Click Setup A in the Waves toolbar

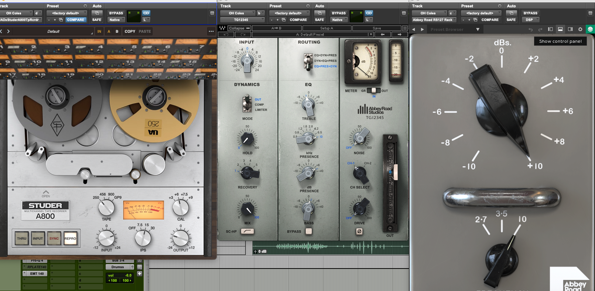[x=326, y=28]
